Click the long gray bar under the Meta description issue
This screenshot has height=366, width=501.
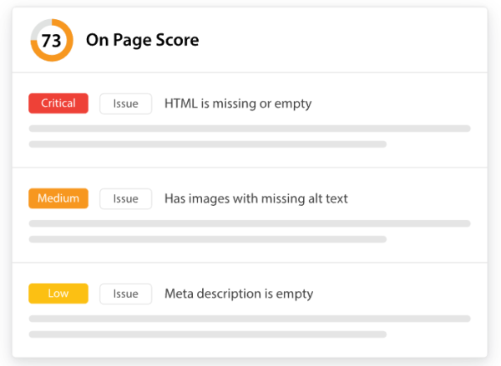pyautogui.click(x=249, y=318)
